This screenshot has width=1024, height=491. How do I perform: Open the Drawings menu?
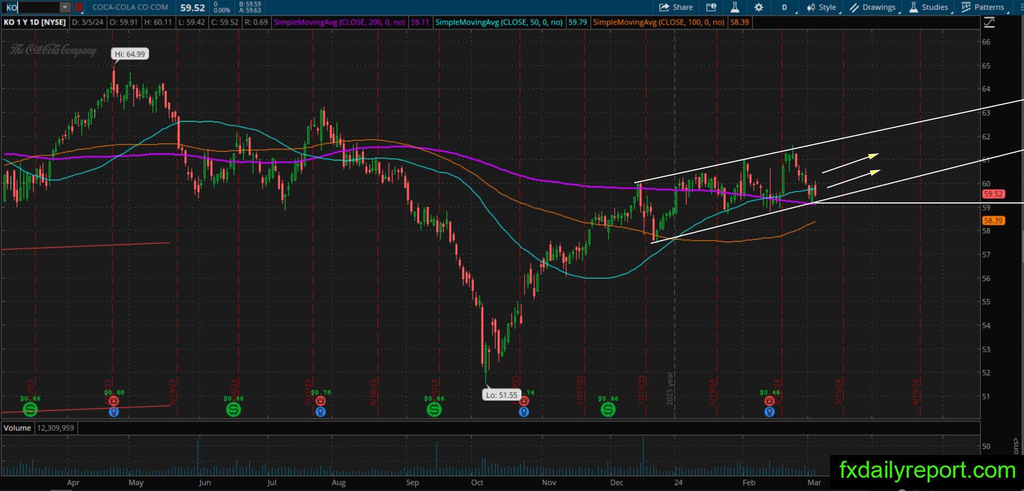click(x=873, y=7)
